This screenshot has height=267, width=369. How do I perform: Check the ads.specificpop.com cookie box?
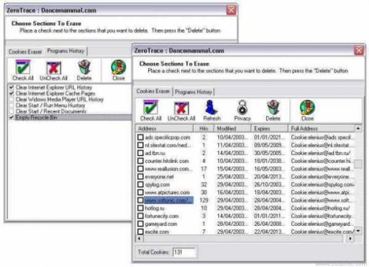coord(140,137)
